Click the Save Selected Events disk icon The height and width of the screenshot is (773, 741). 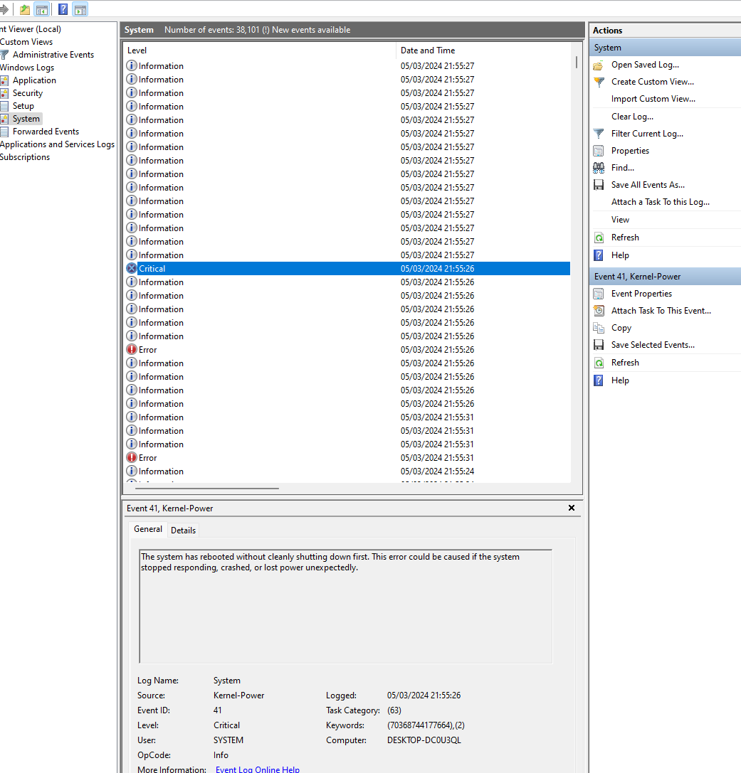[599, 345]
